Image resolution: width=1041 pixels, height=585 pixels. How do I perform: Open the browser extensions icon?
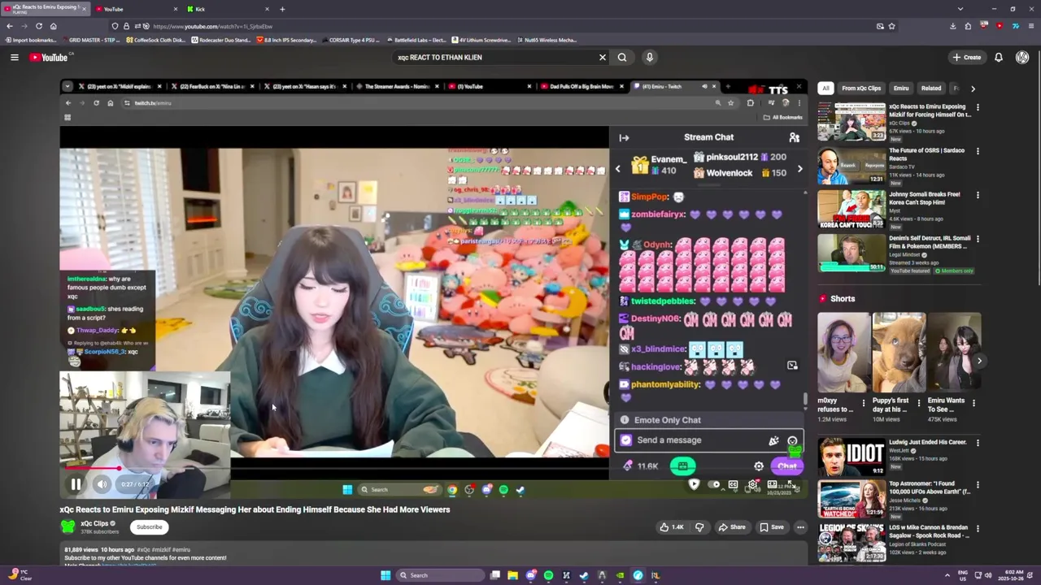tap(968, 26)
